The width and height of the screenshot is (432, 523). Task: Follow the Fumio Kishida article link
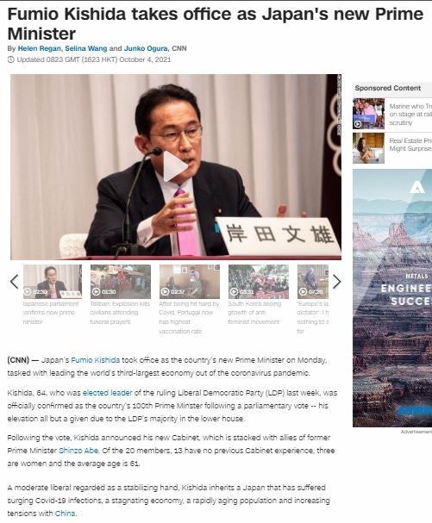coord(95,360)
